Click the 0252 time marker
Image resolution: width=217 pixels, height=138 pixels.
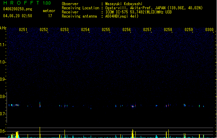(44, 30)
